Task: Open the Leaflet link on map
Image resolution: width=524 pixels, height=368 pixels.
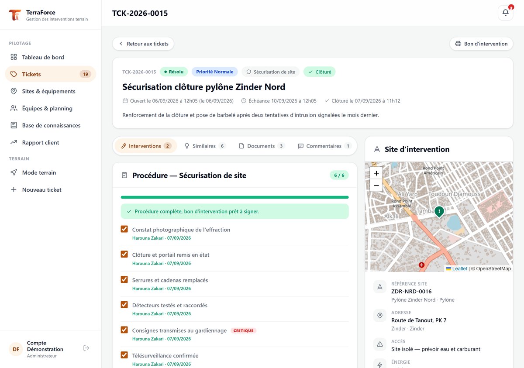Action: 456,268
